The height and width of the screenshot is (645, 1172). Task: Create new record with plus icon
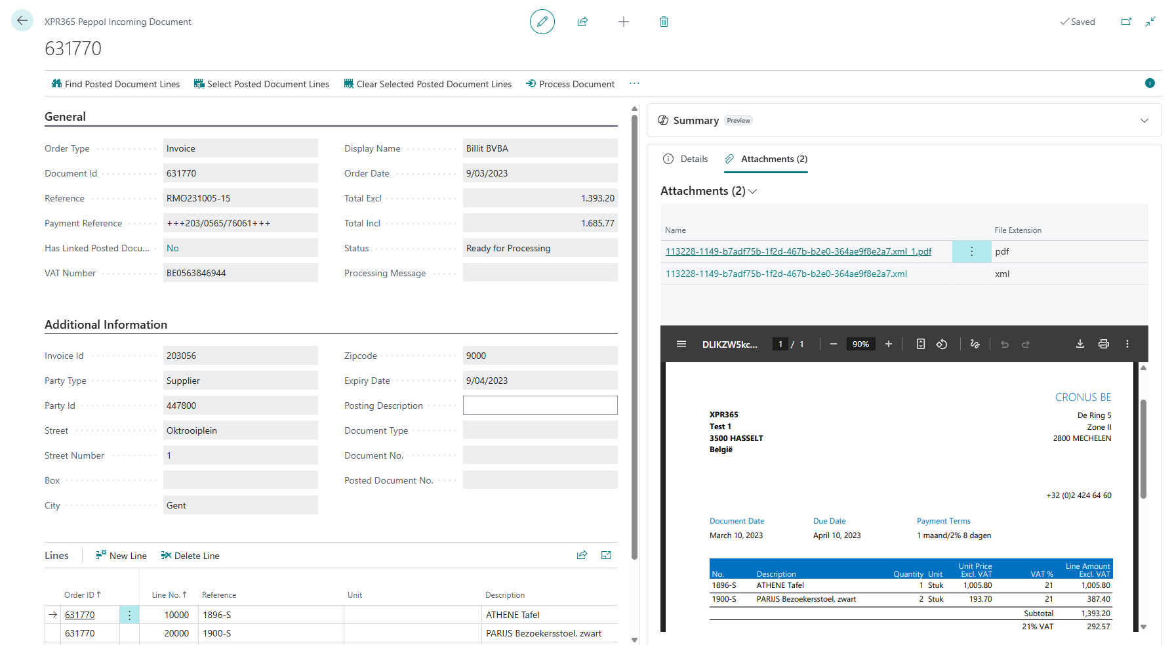pyautogui.click(x=624, y=22)
